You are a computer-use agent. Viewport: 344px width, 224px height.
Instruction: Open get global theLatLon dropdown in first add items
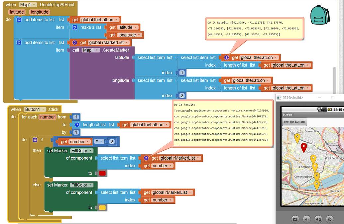tap(100, 20)
